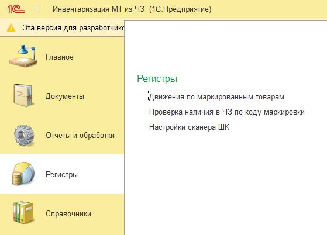Click the desk lamp Главное icon
327x235 pixels.
23,56
